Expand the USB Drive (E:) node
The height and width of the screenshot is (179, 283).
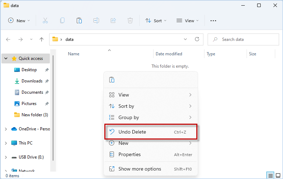(6, 157)
